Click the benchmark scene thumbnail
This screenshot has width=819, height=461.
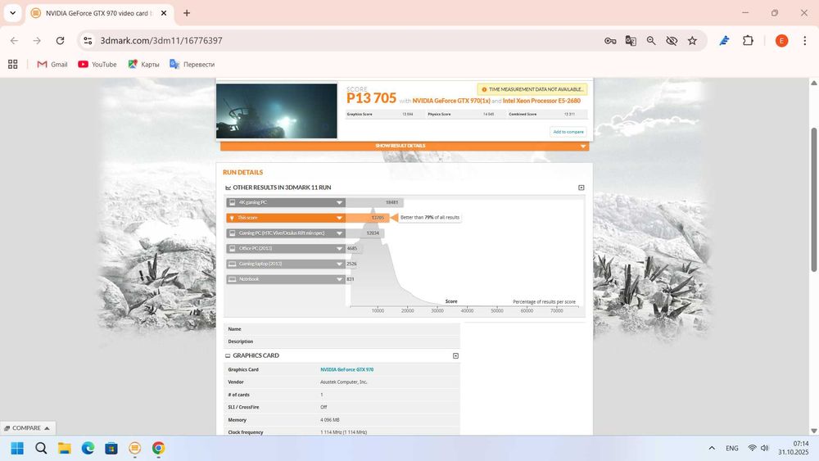click(277, 111)
